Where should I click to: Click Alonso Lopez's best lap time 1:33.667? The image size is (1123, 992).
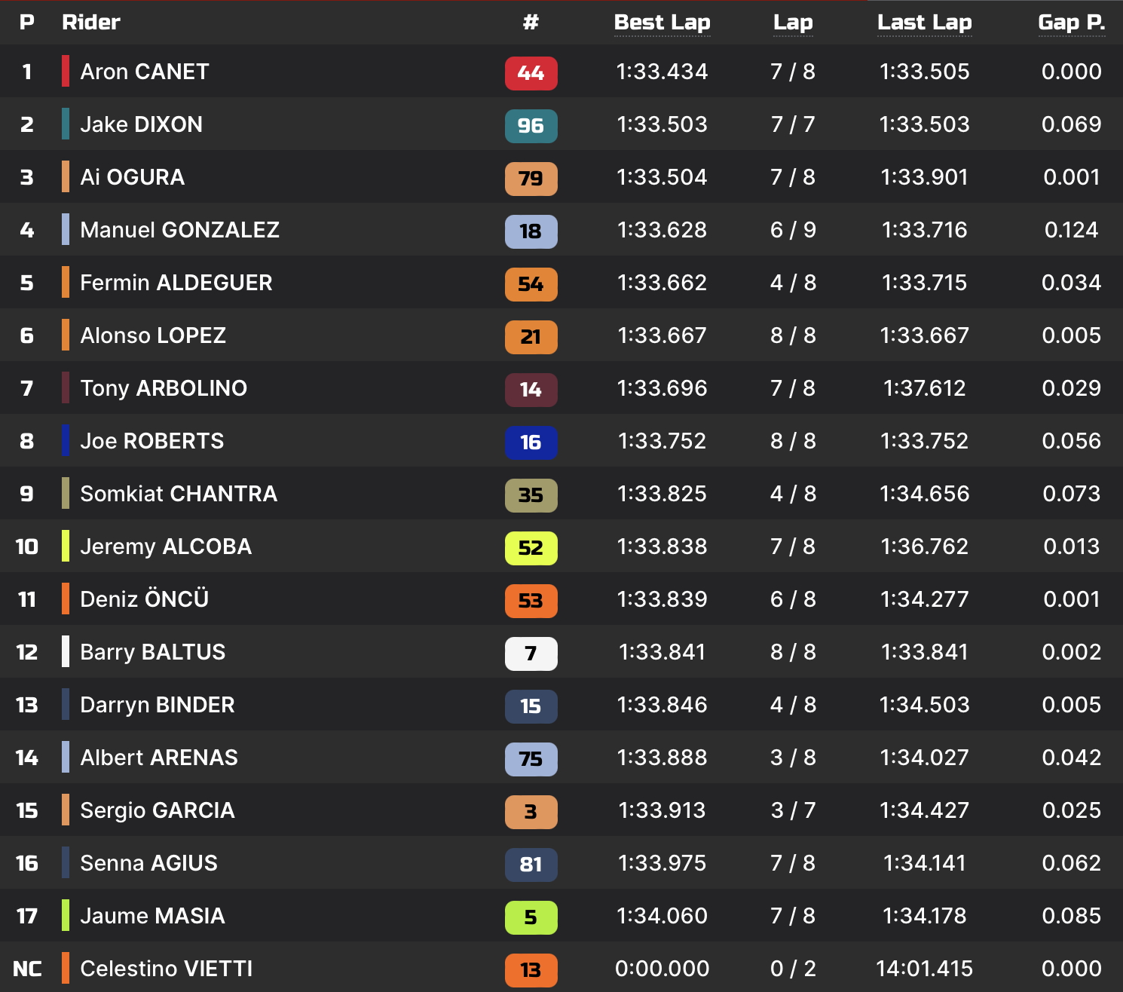click(x=662, y=335)
